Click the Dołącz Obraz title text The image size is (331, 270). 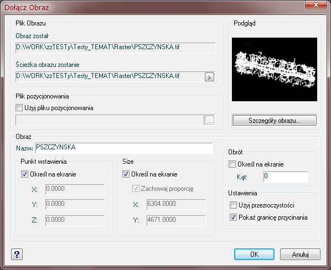click(x=27, y=8)
